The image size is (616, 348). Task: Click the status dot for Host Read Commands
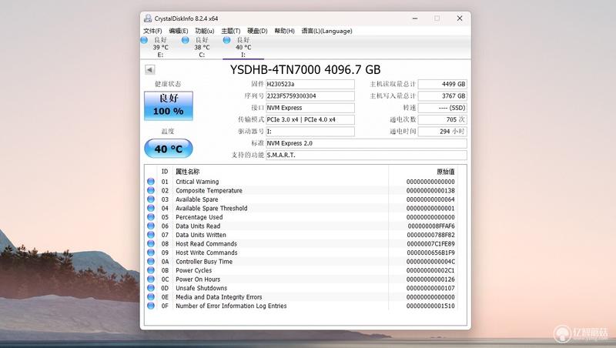coord(151,243)
